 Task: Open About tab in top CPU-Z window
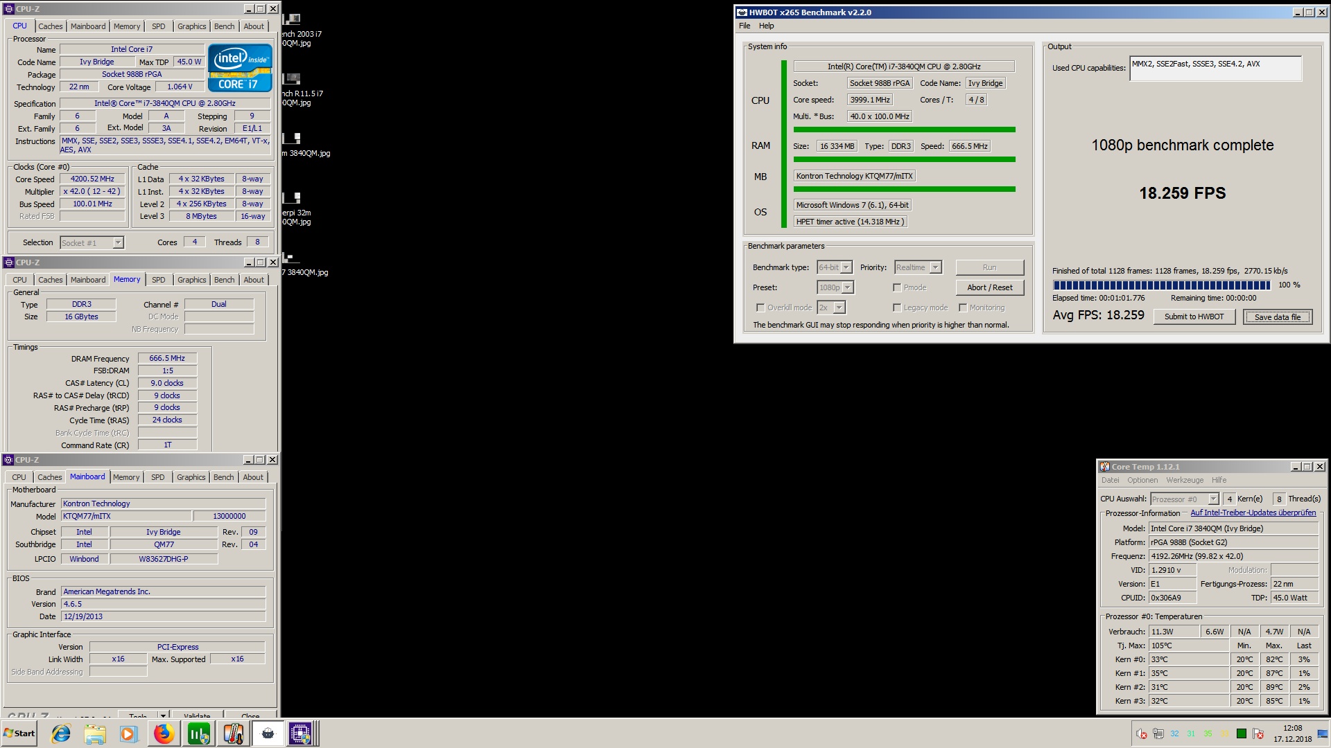tap(254, 26)
